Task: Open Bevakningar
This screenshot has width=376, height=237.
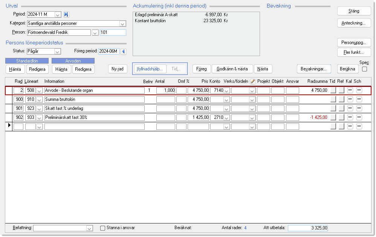Action: (314, 69)
